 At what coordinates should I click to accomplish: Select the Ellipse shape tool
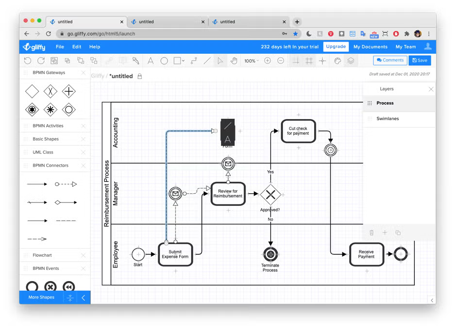coord(164,61)
